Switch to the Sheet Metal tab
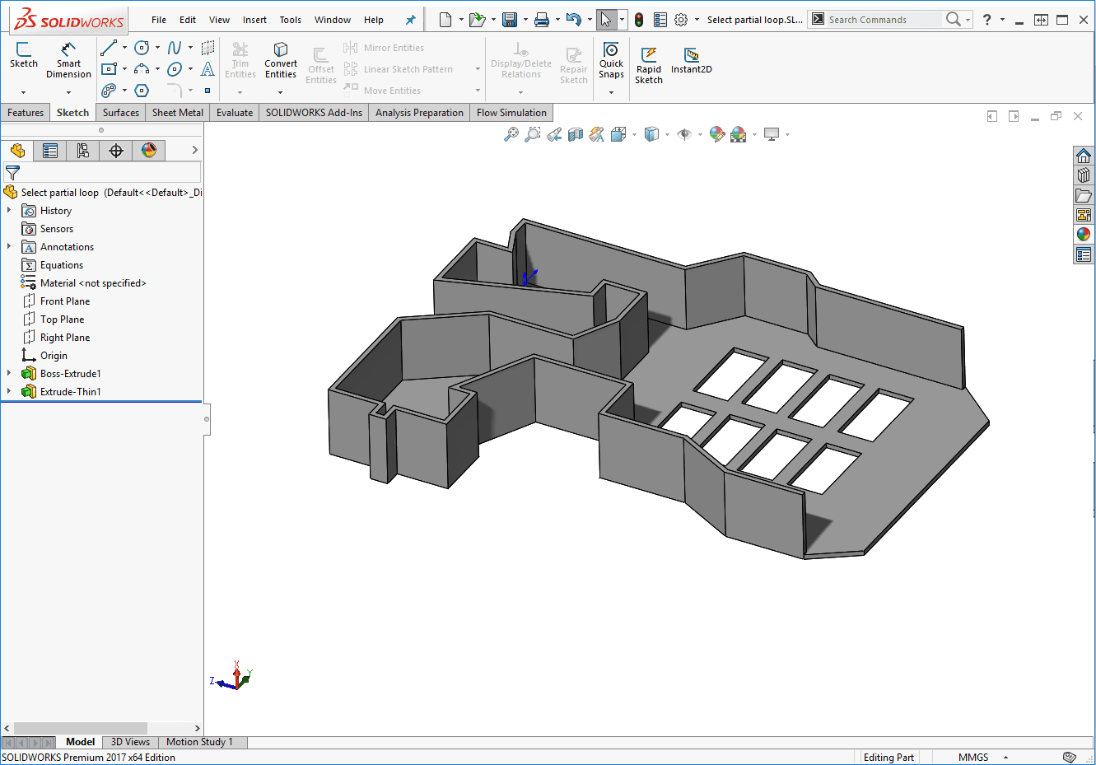The height and width of the screenshot is (765, 1096). coord(177,112)
